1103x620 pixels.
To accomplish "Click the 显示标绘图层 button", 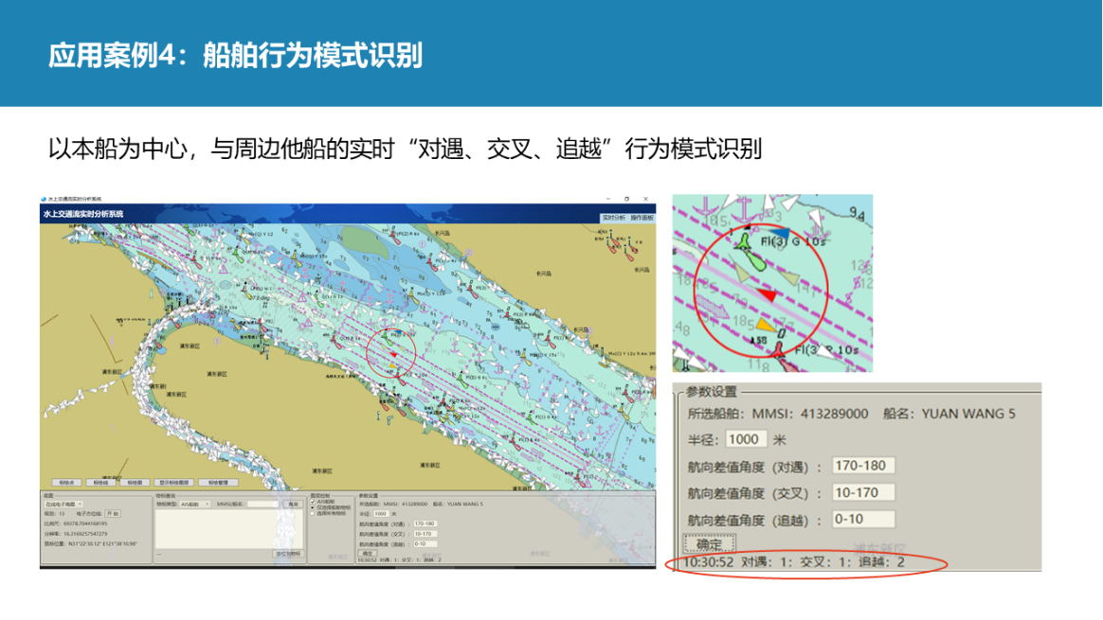I will point(173,482).
